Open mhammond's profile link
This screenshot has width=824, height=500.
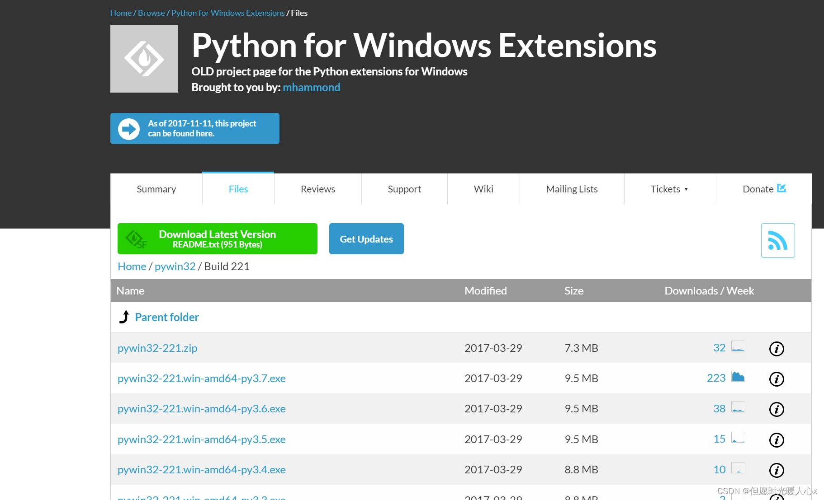click(312, 87)
